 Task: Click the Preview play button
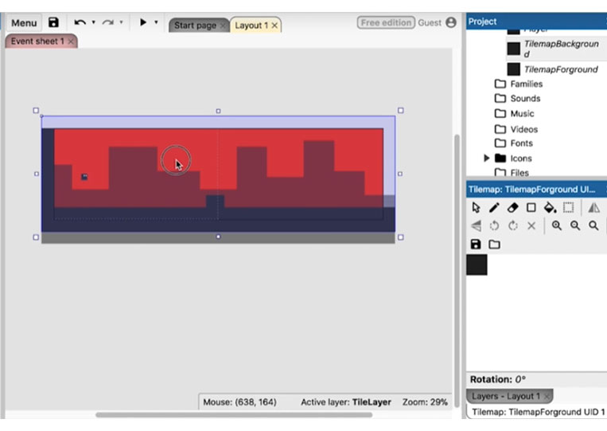tap(143, 22)
